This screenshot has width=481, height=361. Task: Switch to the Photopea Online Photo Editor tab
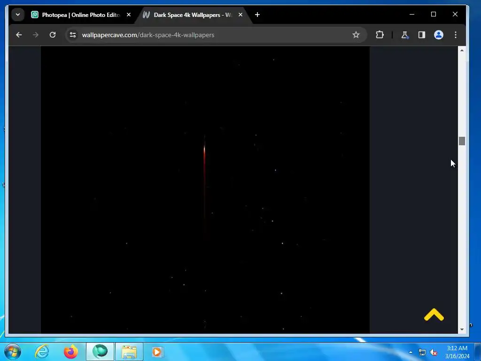(x=81, y=15)
